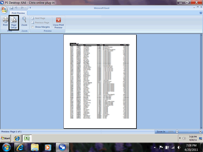Click the zoom out minus button

[x=177, y=131]
